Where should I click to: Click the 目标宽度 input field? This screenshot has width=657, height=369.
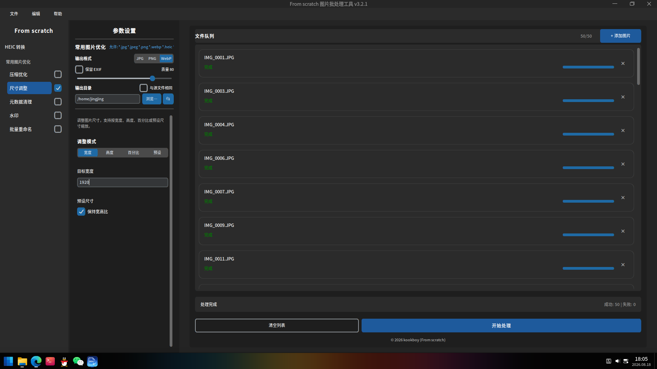tap(123, 182)
